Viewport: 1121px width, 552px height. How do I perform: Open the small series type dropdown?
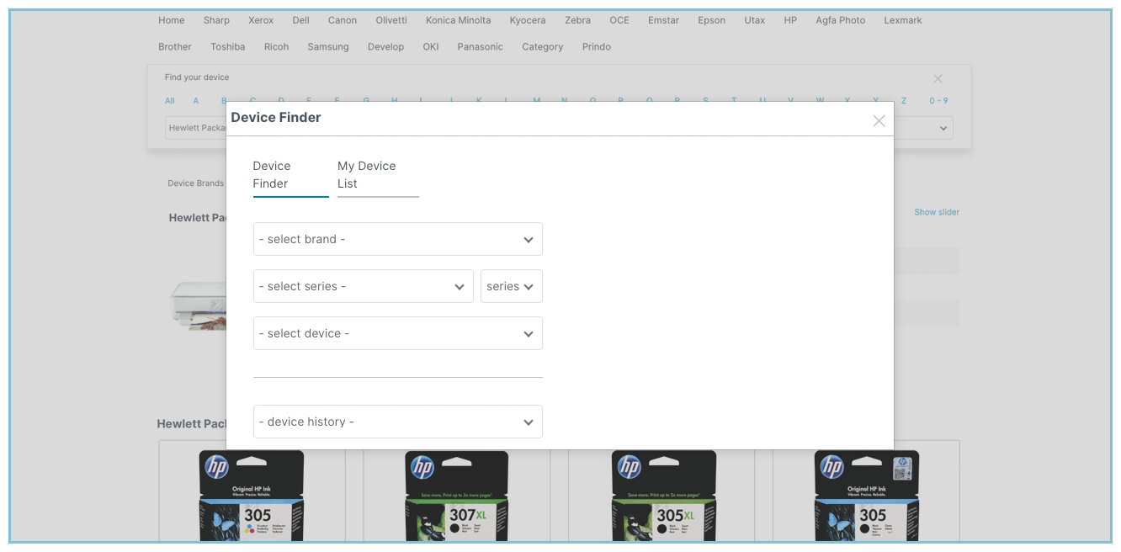coord(512,286)
